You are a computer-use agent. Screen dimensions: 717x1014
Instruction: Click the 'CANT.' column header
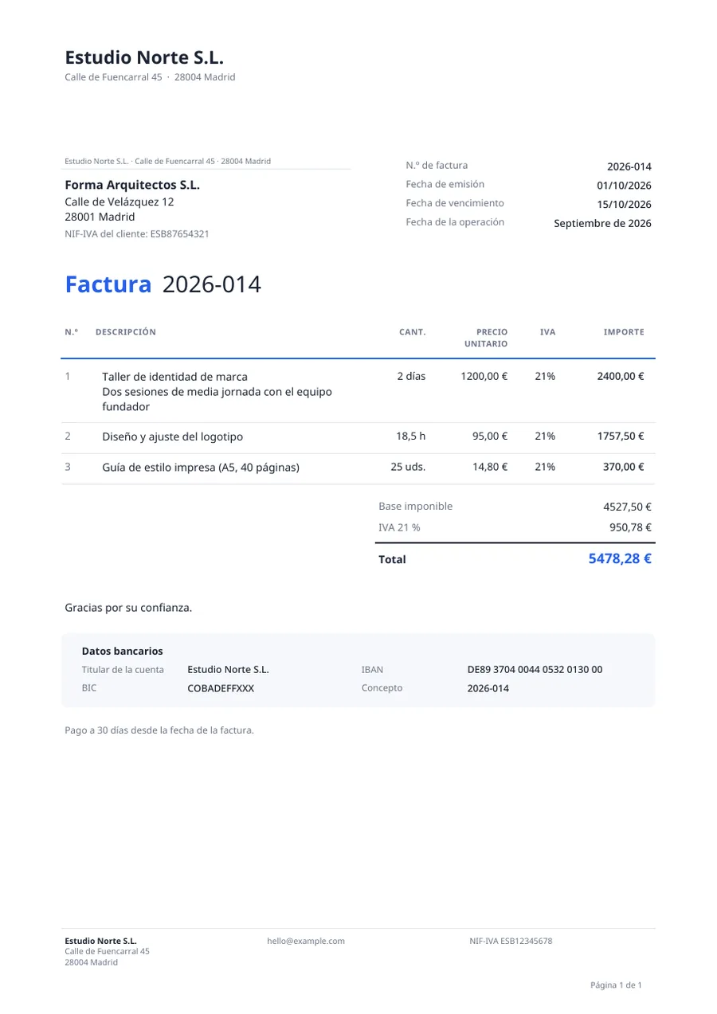click(413, 332)
